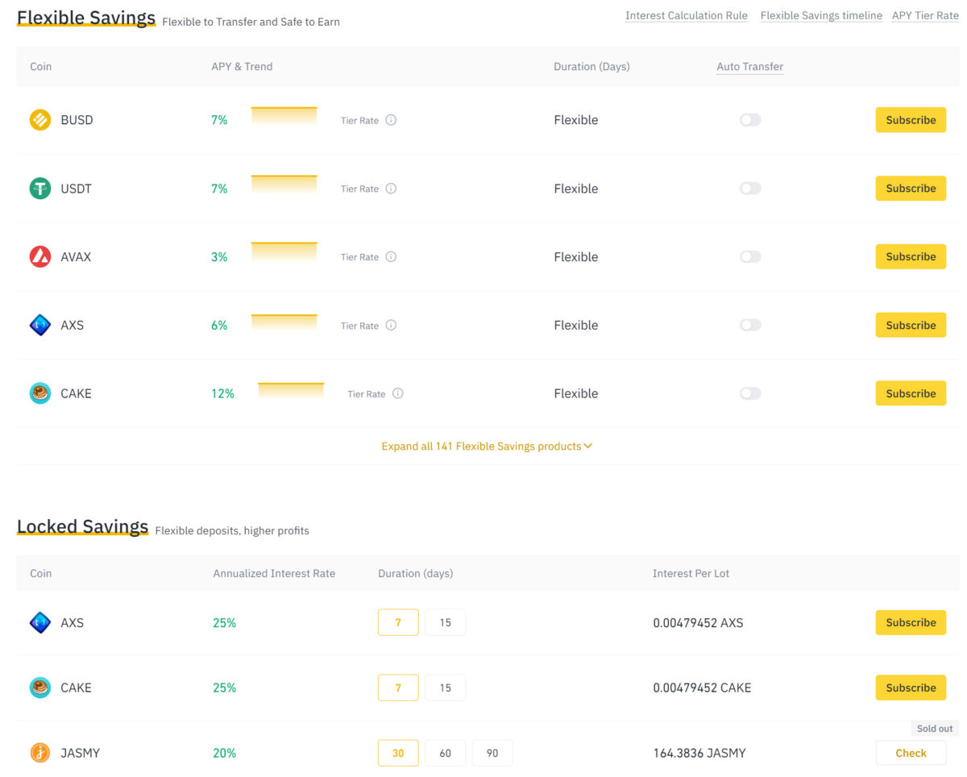This screenshot has width=967, height=777.
Task: Open APY Tier Rate link
Action: coord(925,15)
